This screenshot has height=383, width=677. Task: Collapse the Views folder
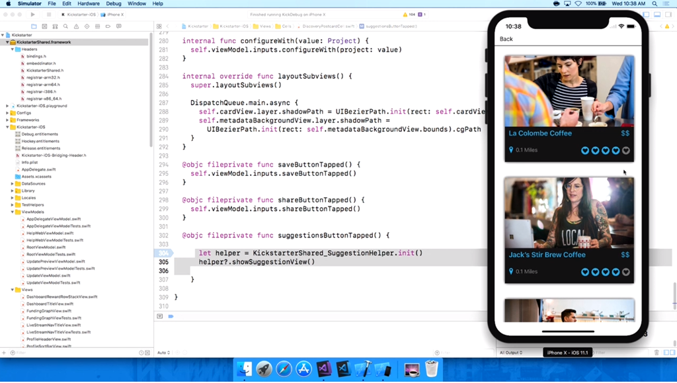pos(13,290)
